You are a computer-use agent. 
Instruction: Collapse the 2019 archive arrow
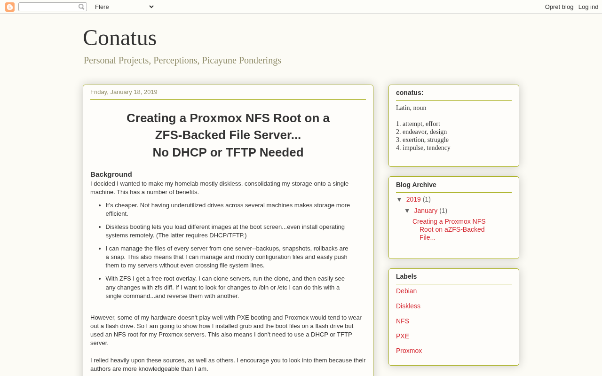coord(399,199)
